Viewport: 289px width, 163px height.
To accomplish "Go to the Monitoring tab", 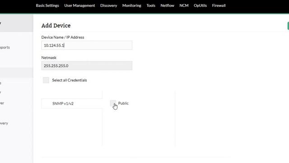I will click(131, 5).
